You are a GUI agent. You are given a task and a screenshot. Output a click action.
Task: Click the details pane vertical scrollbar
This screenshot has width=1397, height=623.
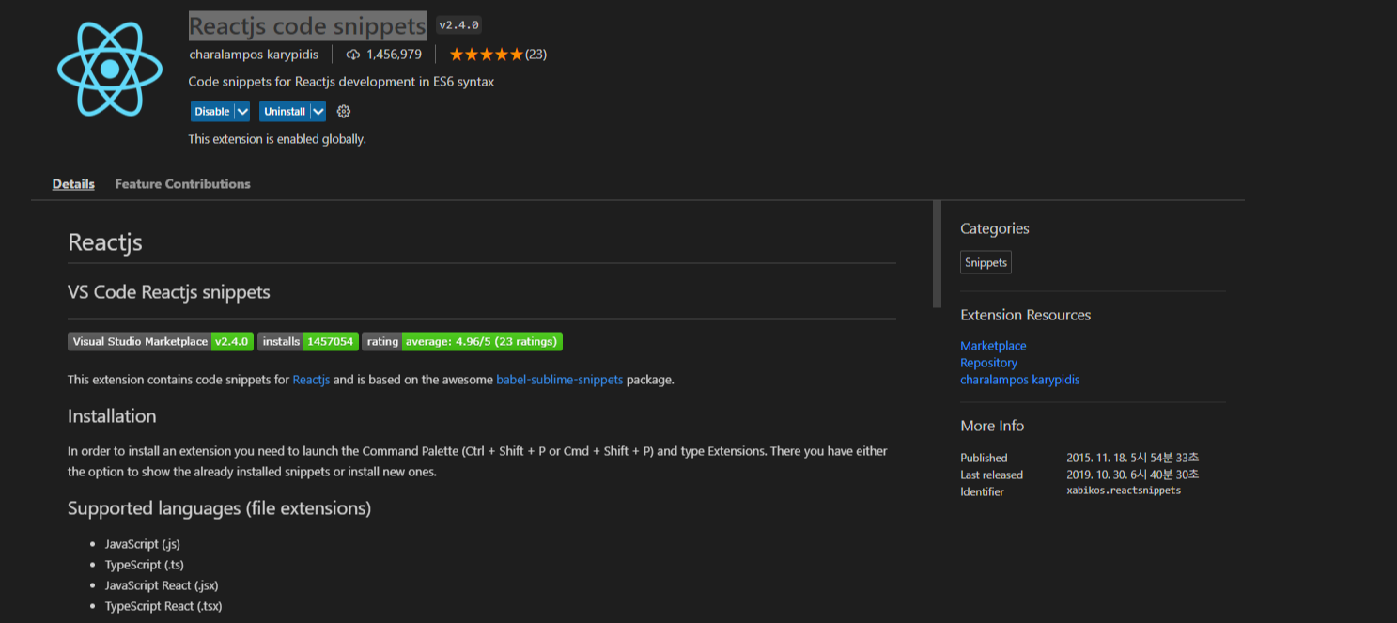point(937,254)
